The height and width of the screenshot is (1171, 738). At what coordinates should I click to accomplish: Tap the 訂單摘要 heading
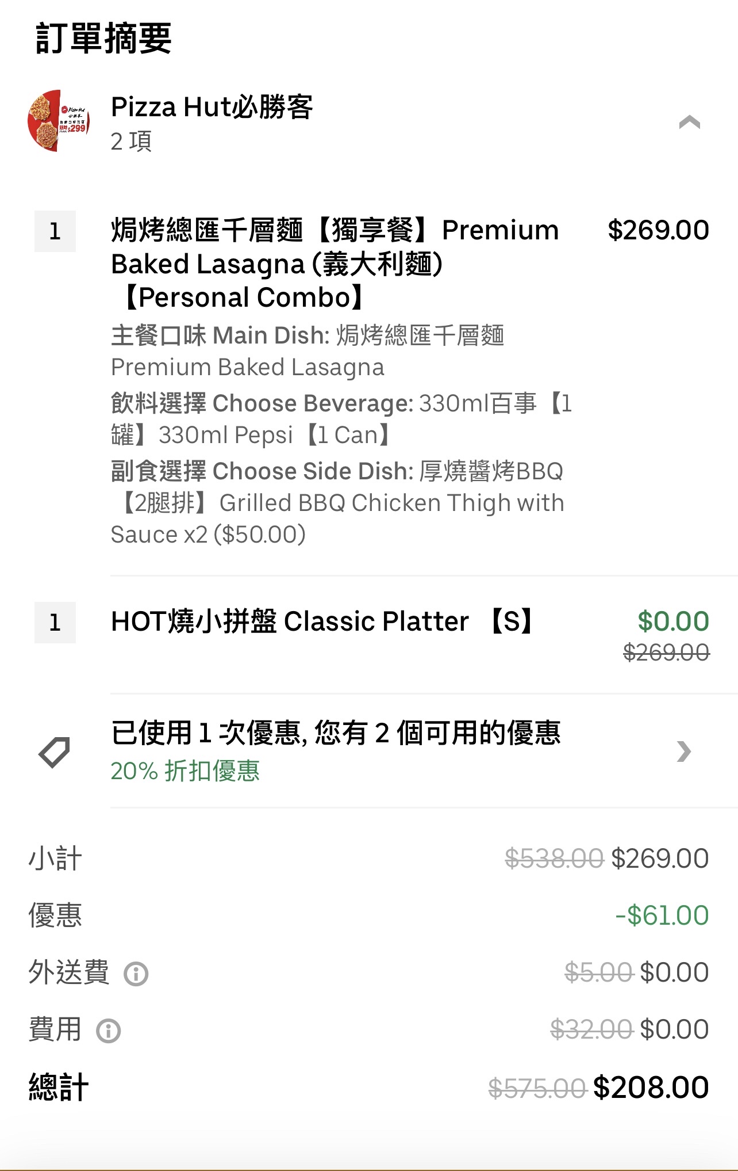[x=103, y=38]
